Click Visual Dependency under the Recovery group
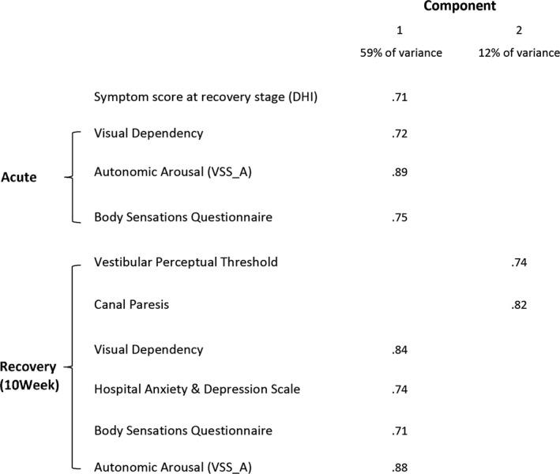The image size is (560, 474). point(148,349)
